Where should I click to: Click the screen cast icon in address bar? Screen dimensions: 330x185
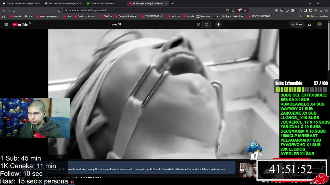227,10
